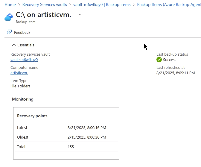The width and height of the screenshot is (201, 167).
Task: Click the Oldest row label
Action: tap(22, 137)
